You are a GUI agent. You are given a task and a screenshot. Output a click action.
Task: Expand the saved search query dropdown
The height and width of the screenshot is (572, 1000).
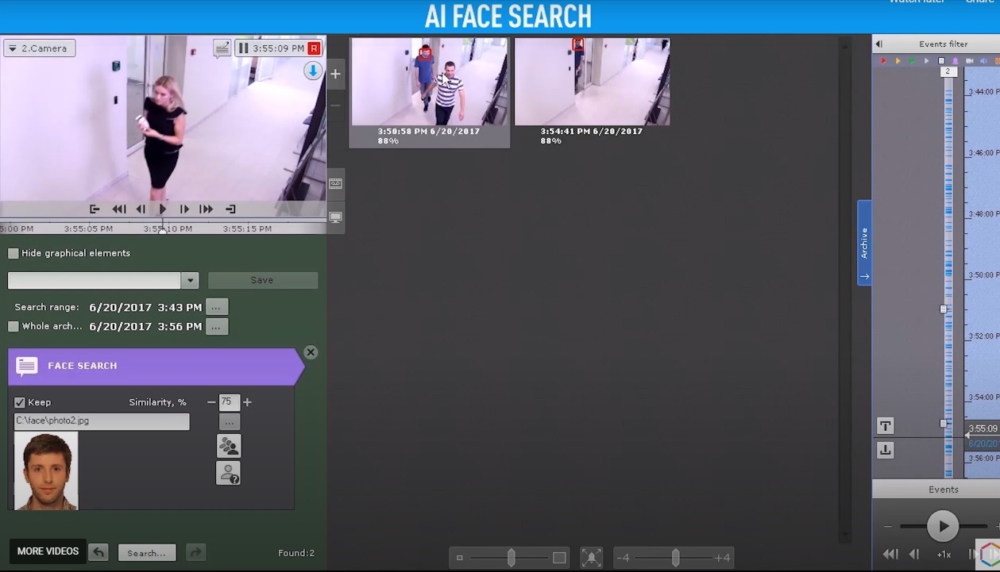point(189,280)
